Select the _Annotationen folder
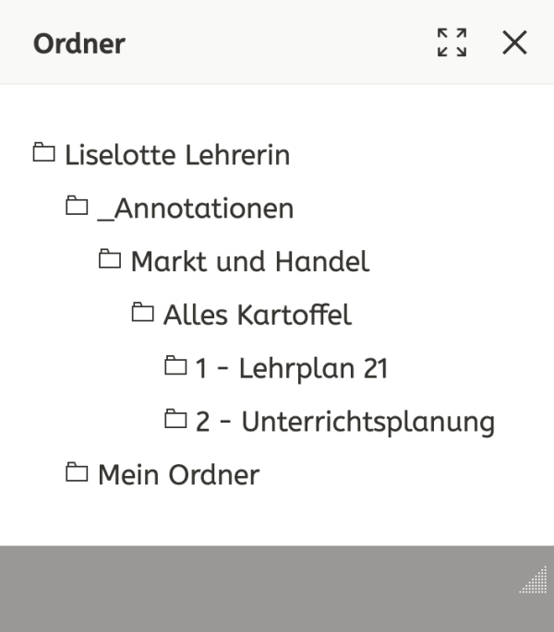 [196, 209]
